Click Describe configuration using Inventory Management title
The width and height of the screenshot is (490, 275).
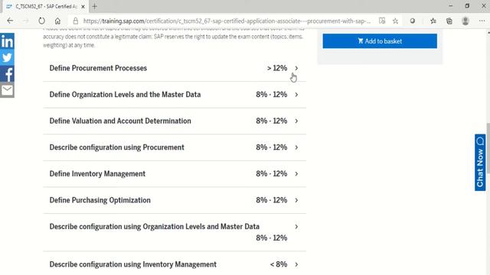pyautogui.click(x=132, y=264)
